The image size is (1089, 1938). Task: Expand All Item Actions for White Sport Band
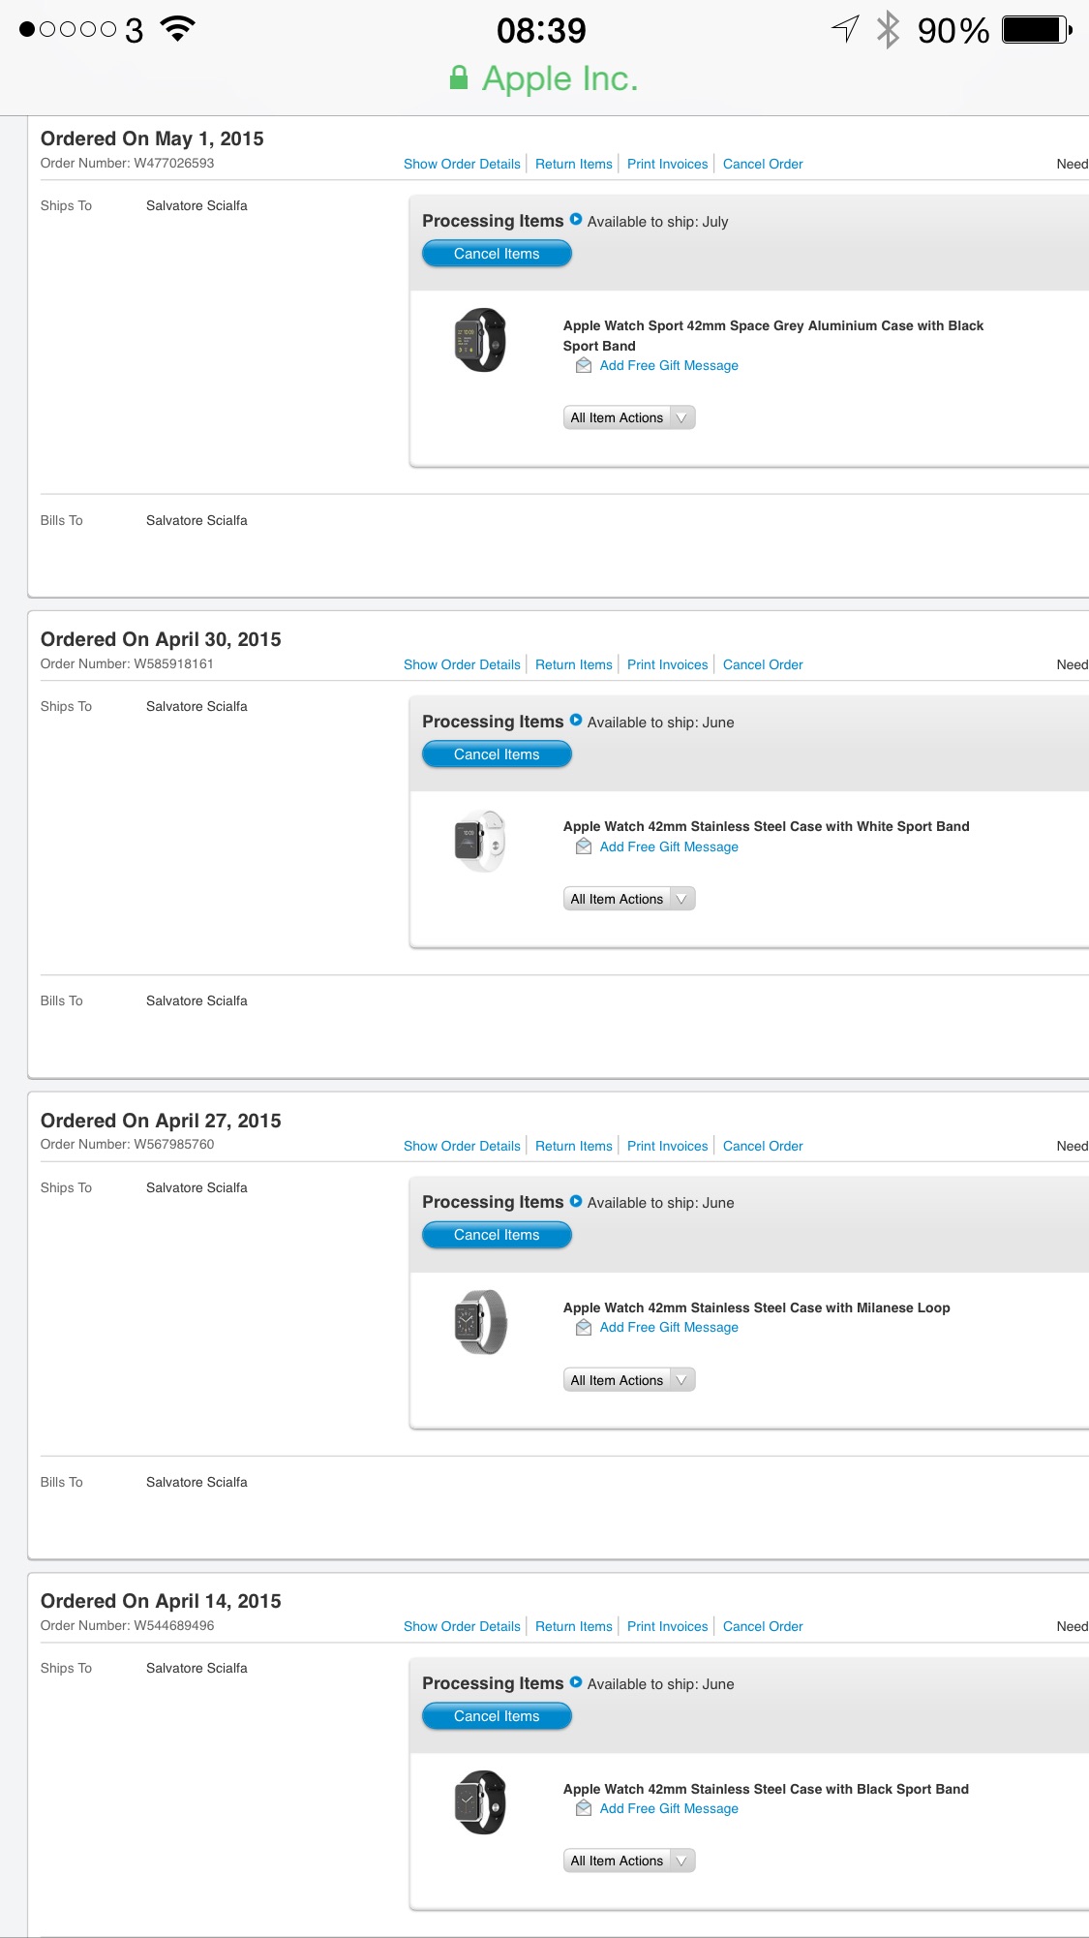click(629, 899)
